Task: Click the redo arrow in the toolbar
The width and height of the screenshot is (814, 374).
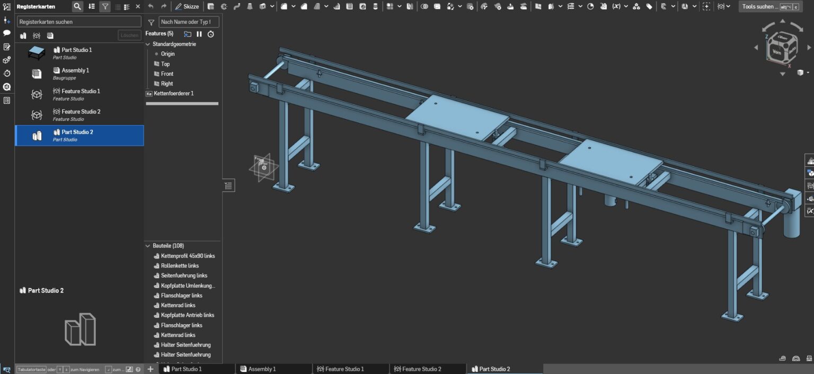Action: point(164,6)
